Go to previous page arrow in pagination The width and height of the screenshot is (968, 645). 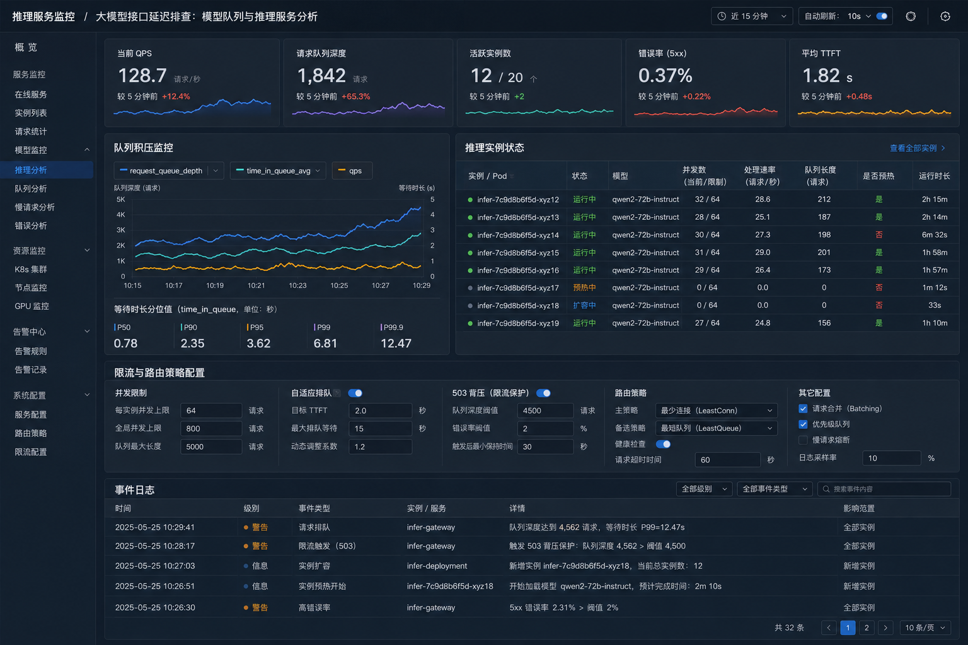(x=829, y=627)
